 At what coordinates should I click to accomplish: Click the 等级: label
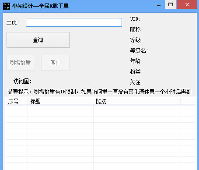(x=136, y=40)
